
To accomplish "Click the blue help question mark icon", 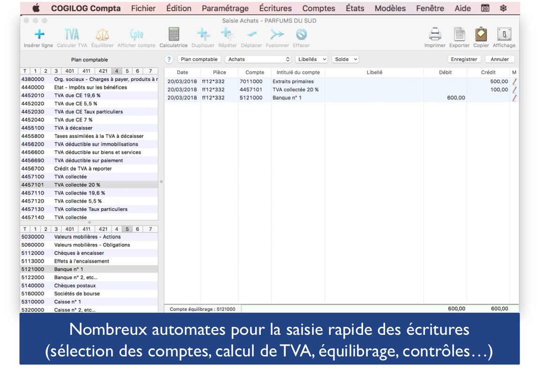I will (169, 60).
